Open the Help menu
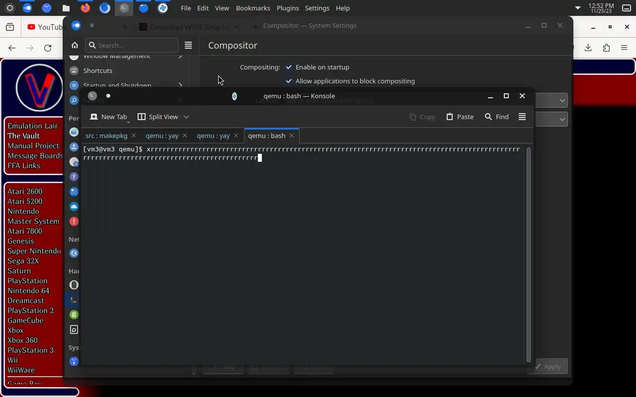 point(343,8)
